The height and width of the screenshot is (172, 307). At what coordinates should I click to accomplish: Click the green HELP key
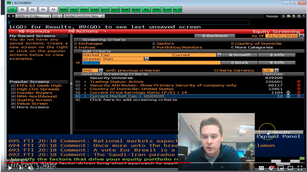74,9
